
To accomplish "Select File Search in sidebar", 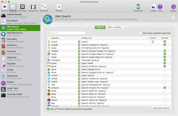I will click(x=20, y=22).
